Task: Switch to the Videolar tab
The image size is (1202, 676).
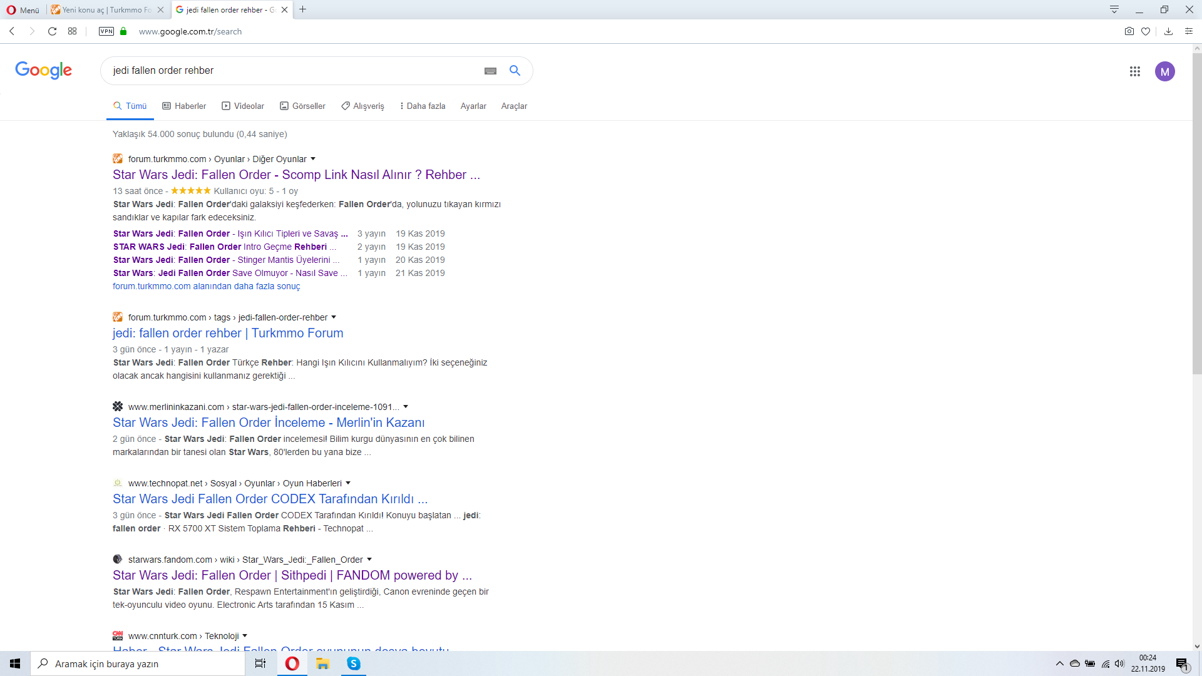Action: click(x=243, y=106)
